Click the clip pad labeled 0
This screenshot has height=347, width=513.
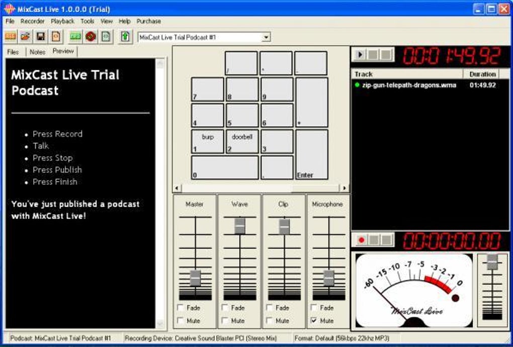[x=225, y=167]
